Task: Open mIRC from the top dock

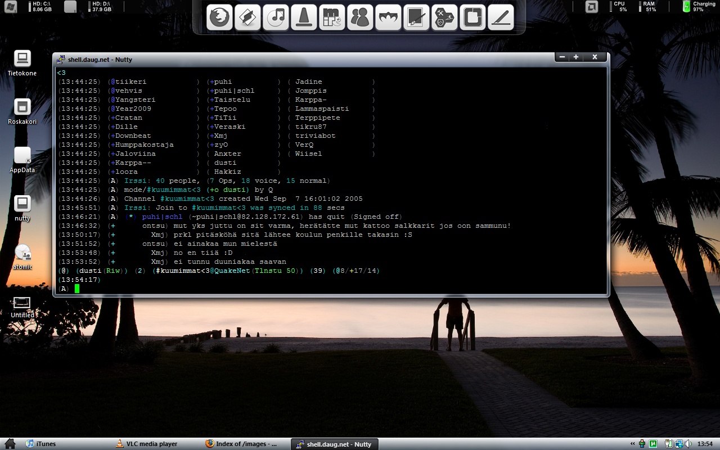Action: point(332,18)
